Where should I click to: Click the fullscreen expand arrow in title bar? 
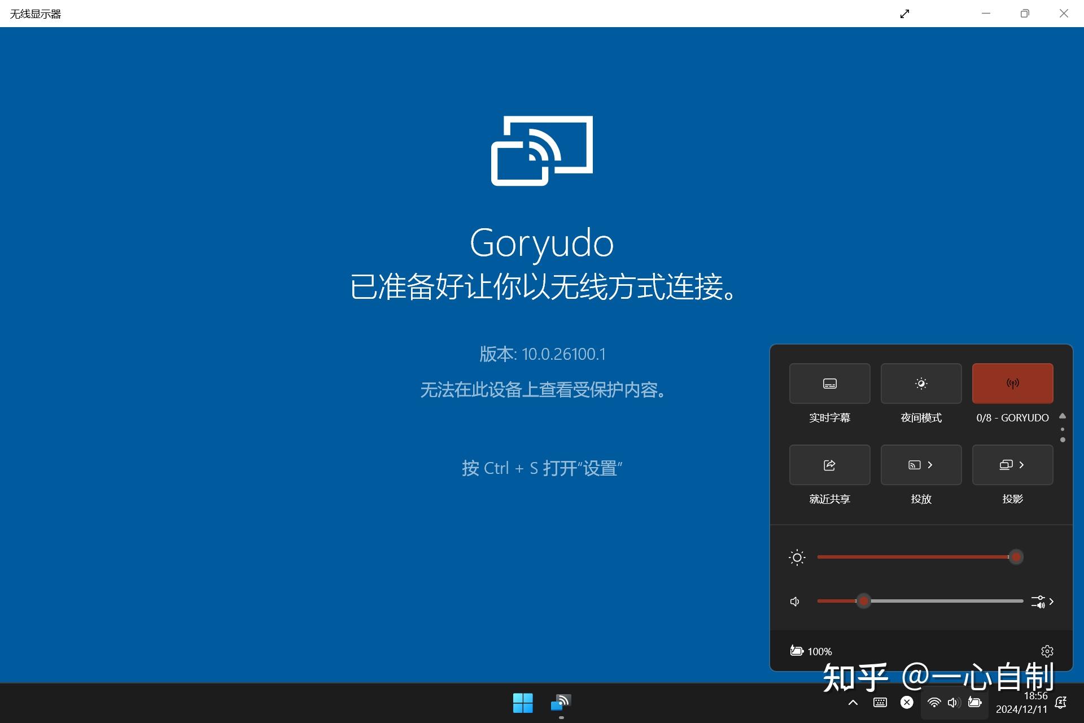tap(904, 13)
